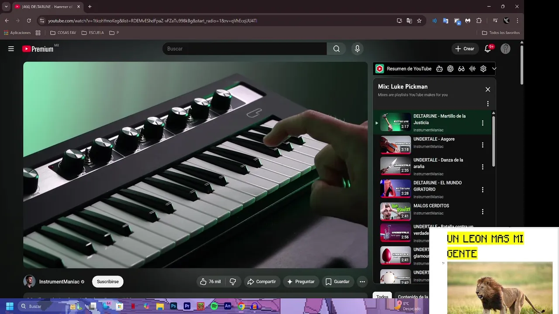The width and height of the screenshot is (559, 314).
Task: Click the robot icon in Resumen bar
Action: (x=439, y=68)
